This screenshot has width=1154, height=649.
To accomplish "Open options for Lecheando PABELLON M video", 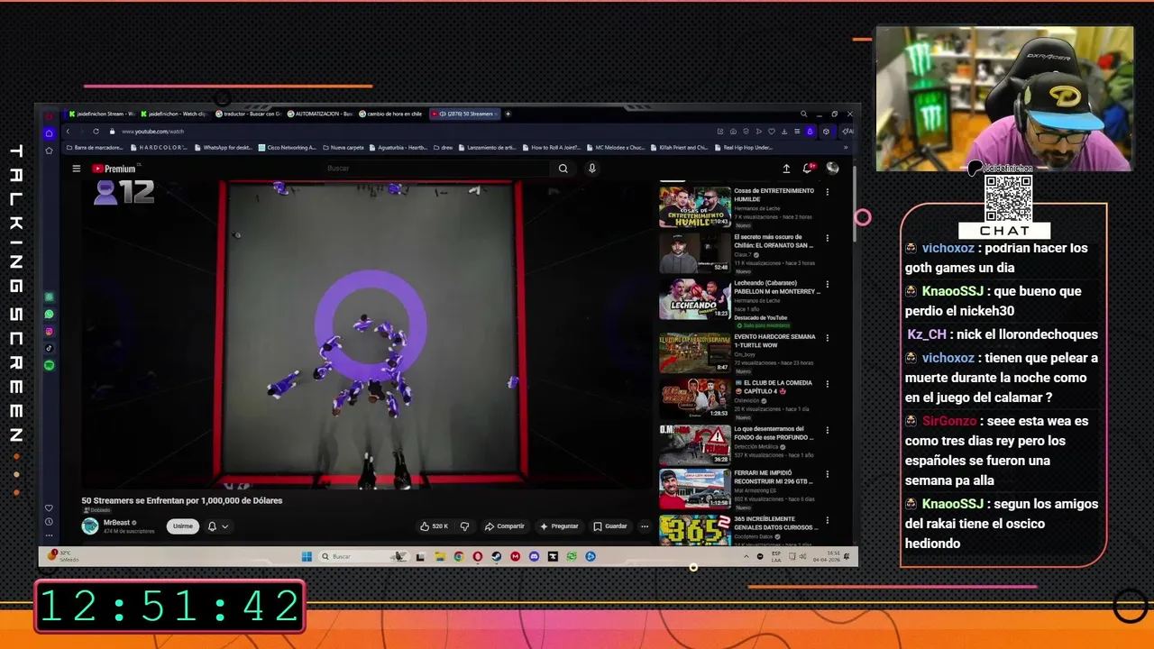I will click(x=828, y=283).
